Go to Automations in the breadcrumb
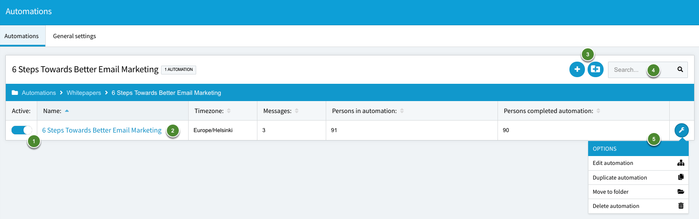 coord(39,93)
